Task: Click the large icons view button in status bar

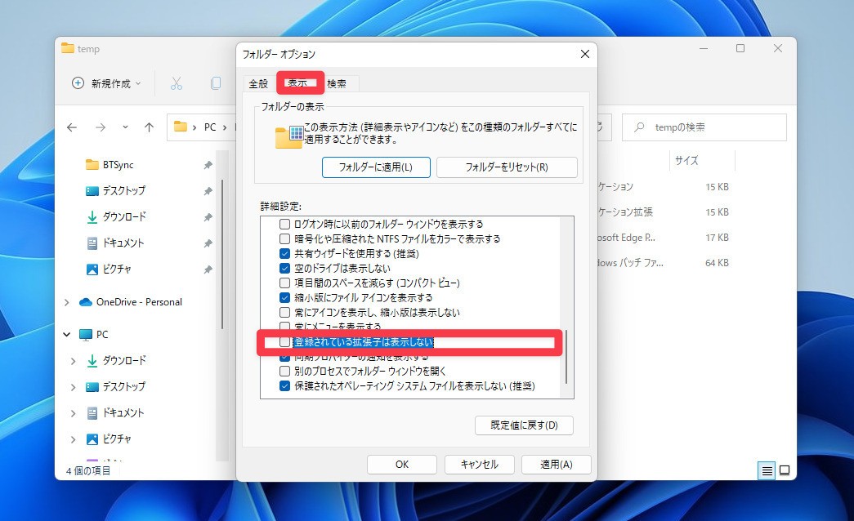Action: tap(785, 470)
